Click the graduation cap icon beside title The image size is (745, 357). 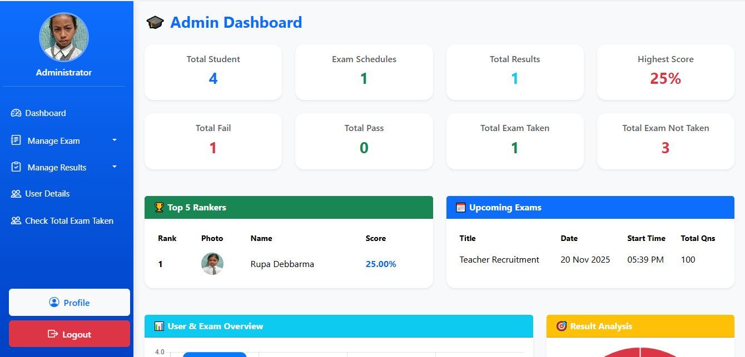pos(155,23)
